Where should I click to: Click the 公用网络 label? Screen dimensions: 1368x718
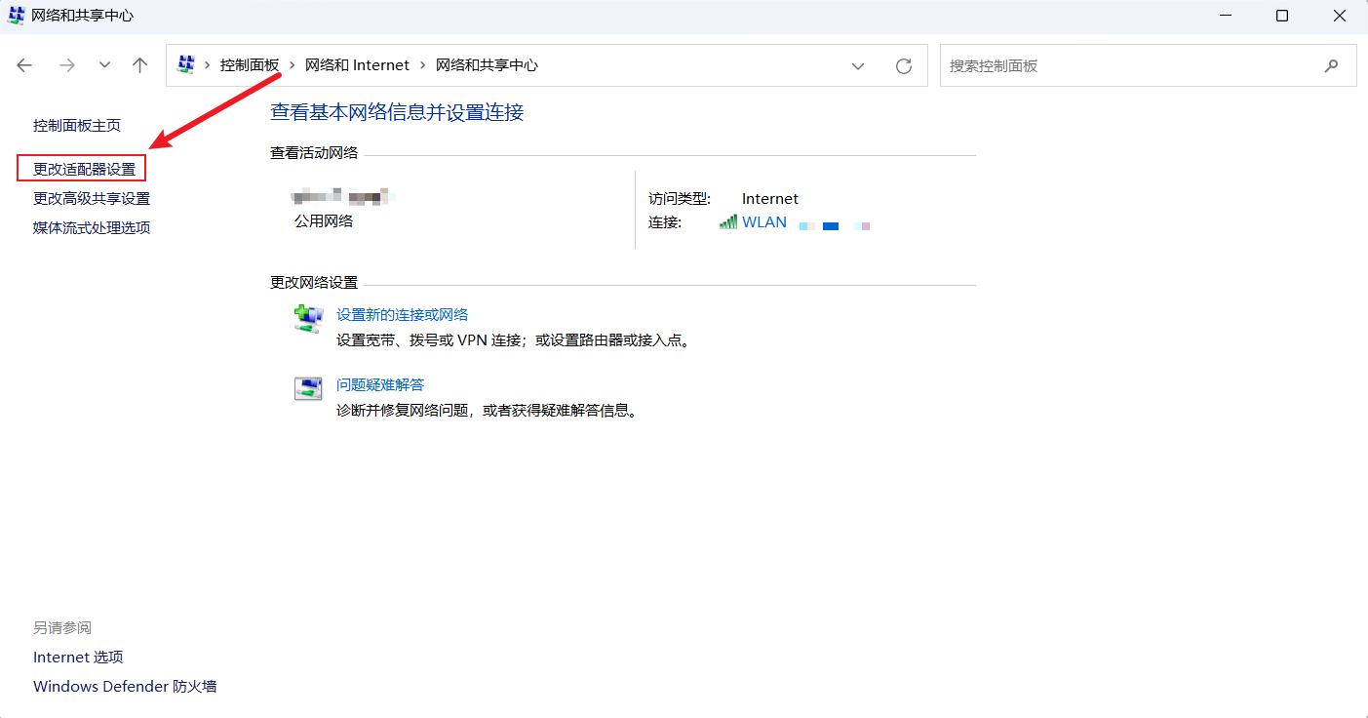(x=324, y=220)
